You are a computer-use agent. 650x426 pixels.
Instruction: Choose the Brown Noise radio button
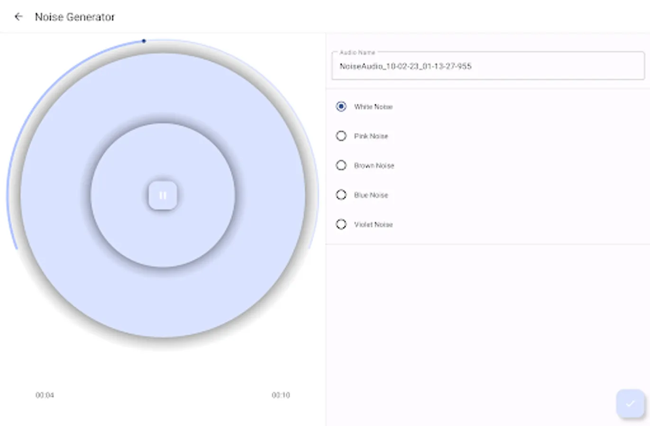(x=341, y=165)
